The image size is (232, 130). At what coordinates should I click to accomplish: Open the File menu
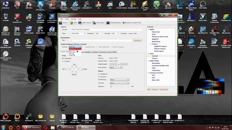(62, 19)
